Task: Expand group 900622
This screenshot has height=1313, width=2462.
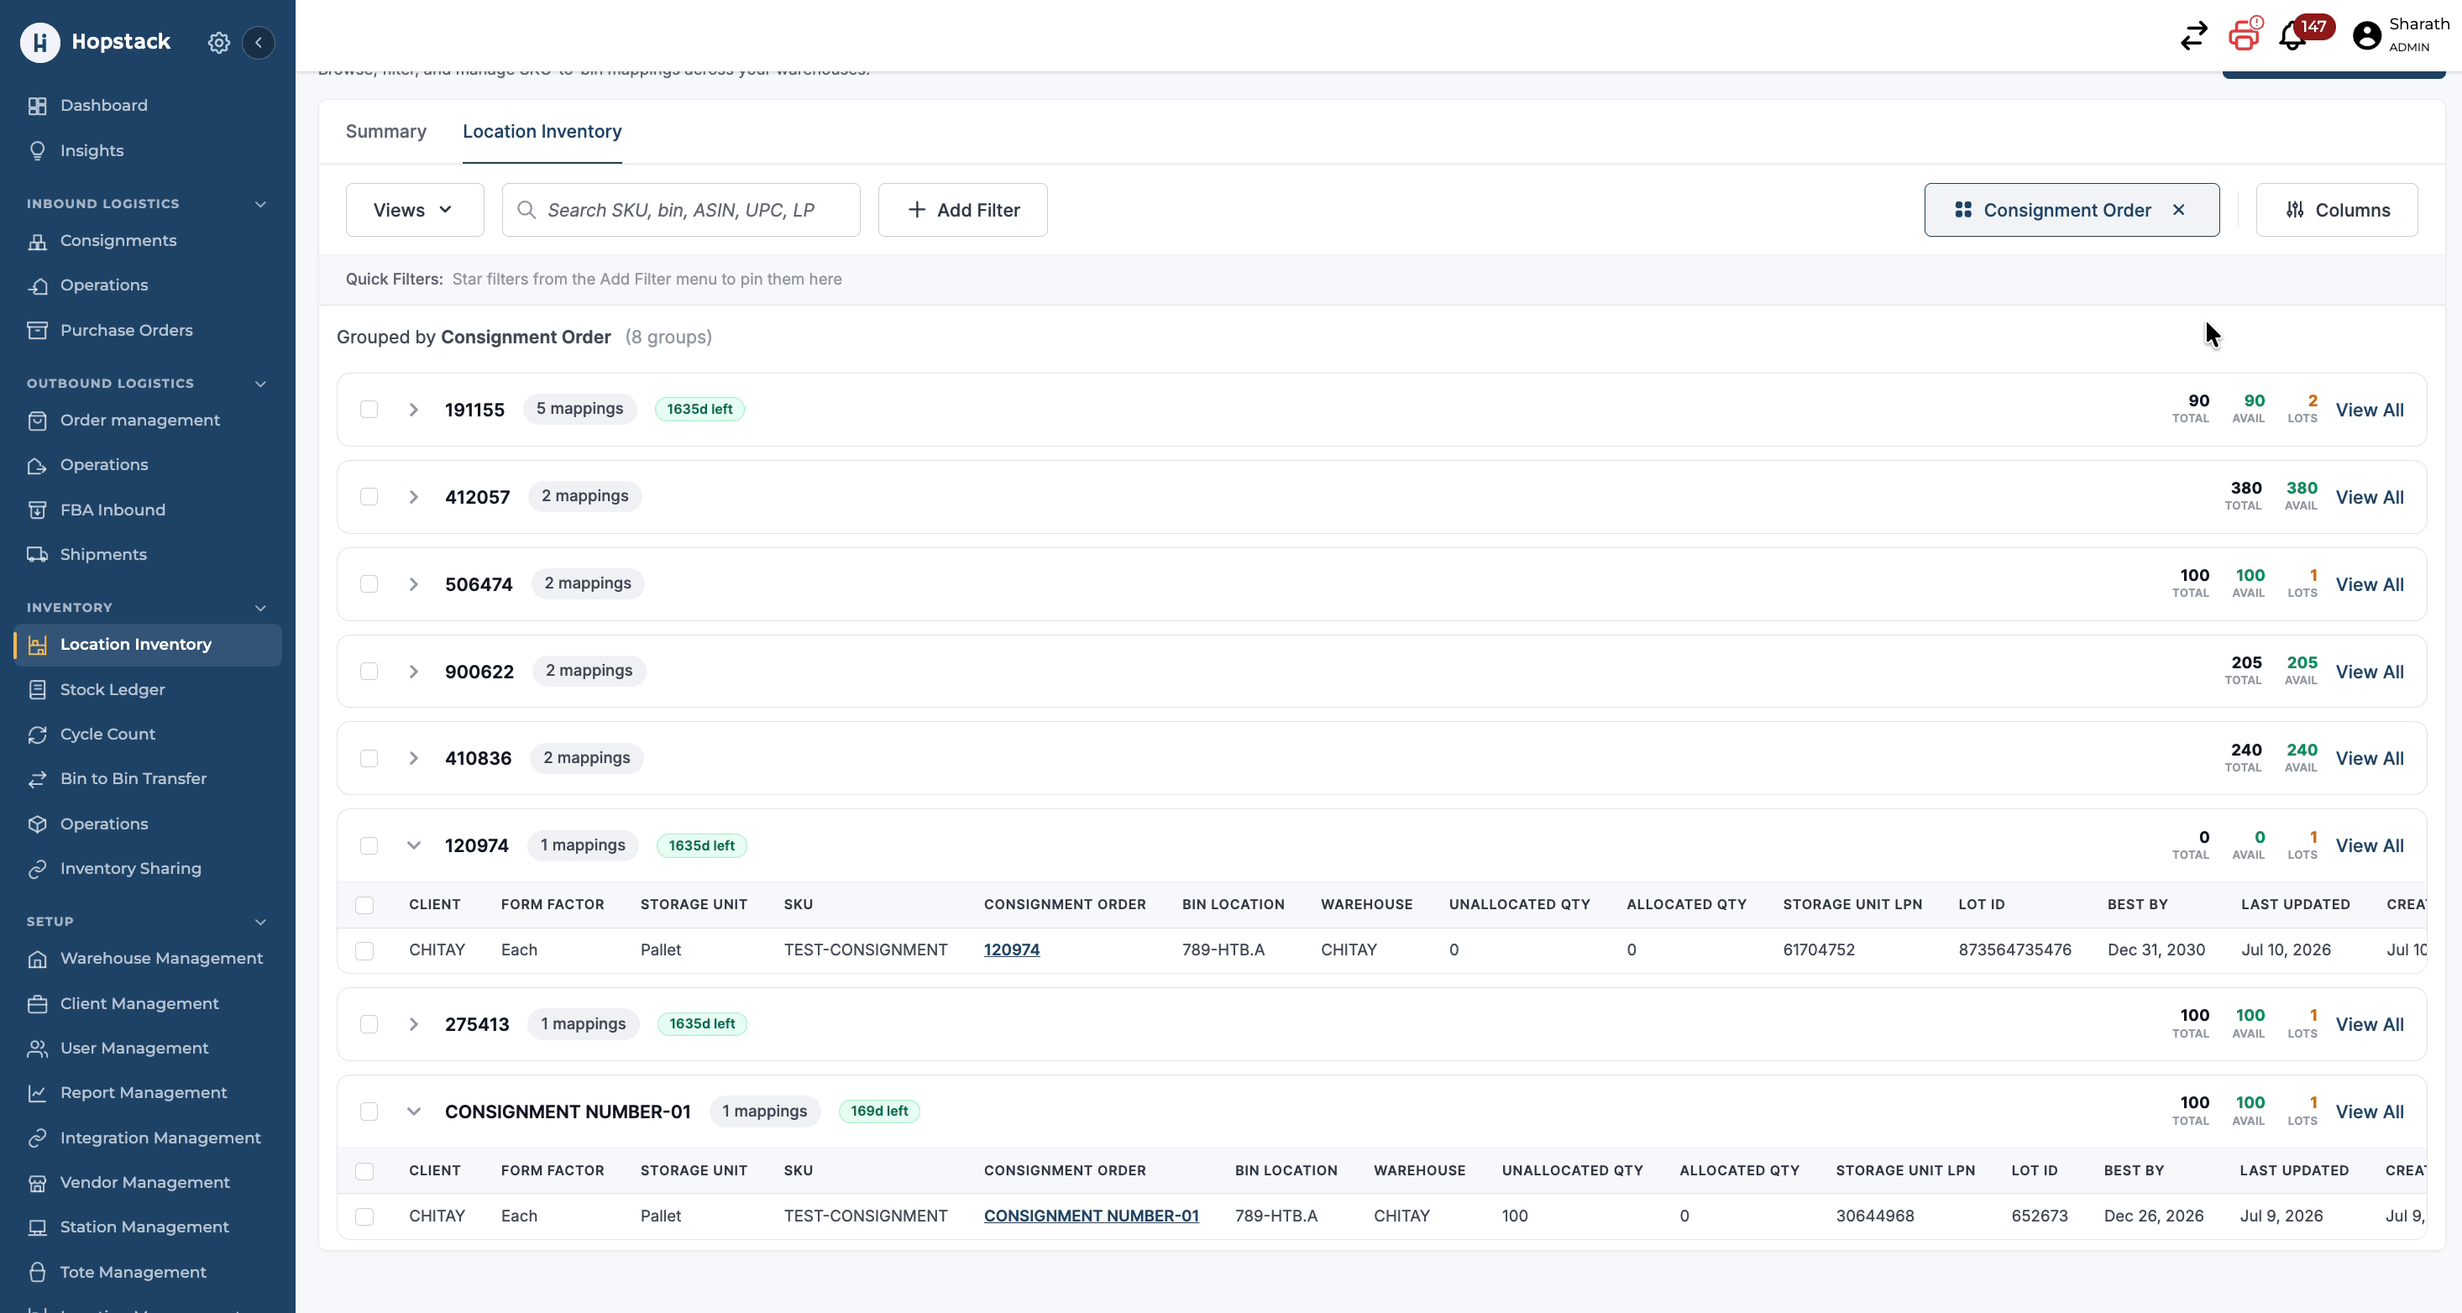Action: tap(414, 671)
